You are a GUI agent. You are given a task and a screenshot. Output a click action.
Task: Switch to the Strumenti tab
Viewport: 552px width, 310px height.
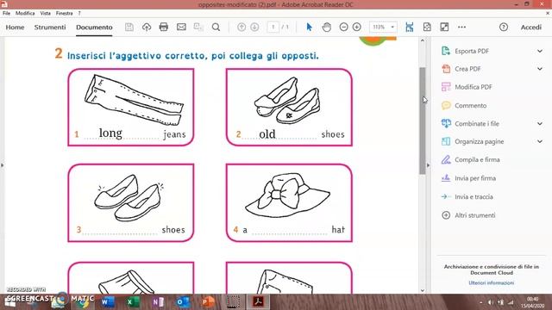coord(50,27)
